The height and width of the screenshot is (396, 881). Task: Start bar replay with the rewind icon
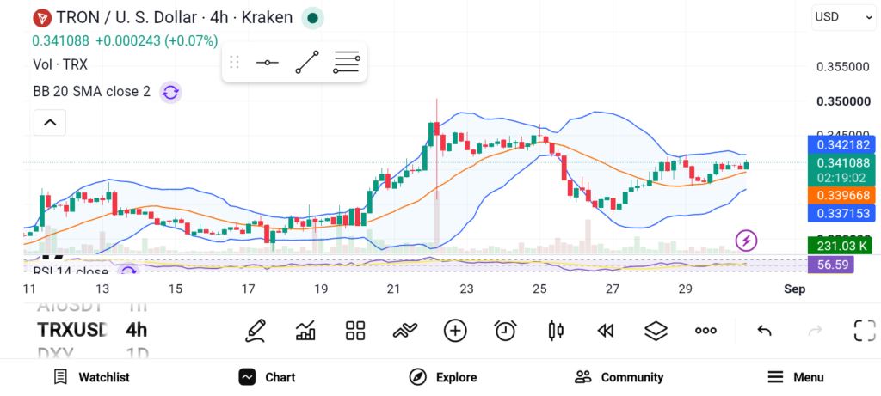(x=605, y=331)
